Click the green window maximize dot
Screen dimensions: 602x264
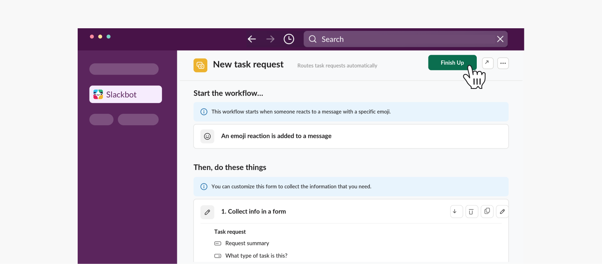click(109, 36)
